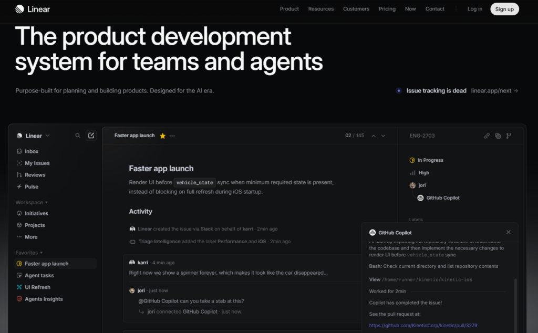Image resolution: width=538 pixels, height=333 pixels.
Task: Click the Sign up button
Action: tap(504, 9)
